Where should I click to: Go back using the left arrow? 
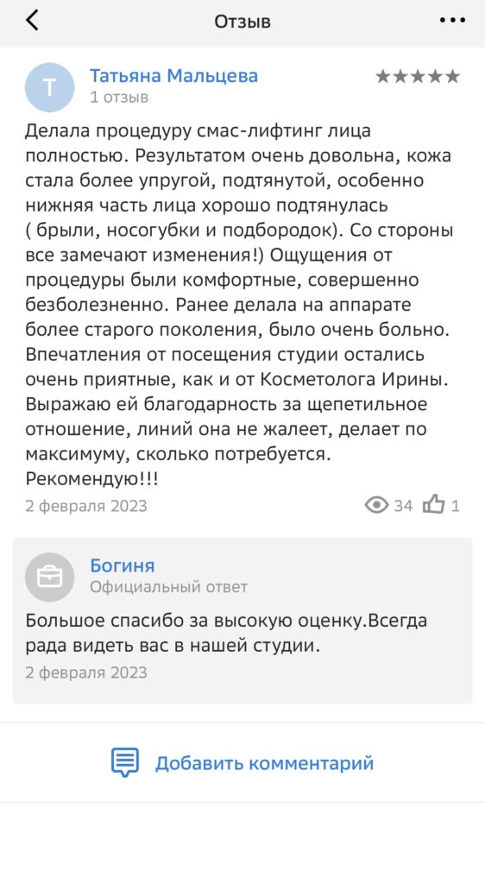click(x=32, y=21)
